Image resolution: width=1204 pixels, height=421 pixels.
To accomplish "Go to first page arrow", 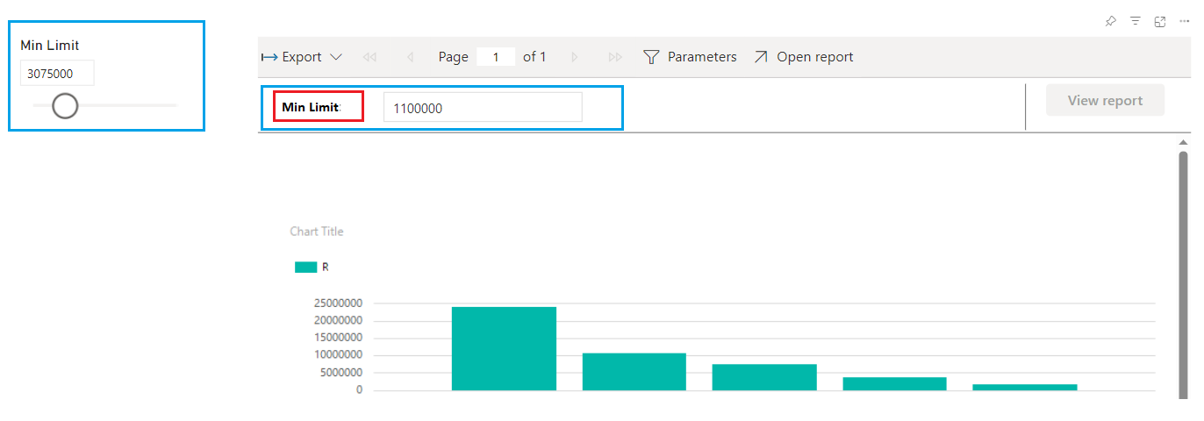I will [369, 57].
